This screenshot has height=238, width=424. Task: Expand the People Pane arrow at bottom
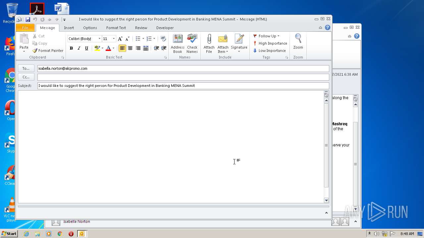pyautogui.click(x=326, y=213)
